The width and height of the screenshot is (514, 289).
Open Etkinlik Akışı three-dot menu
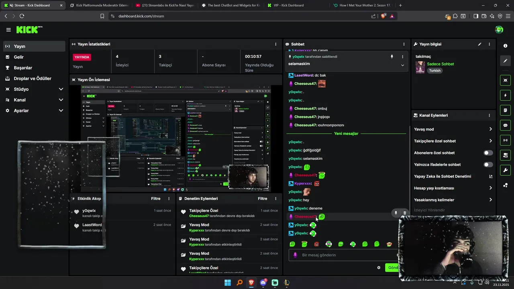click(169, 199)
